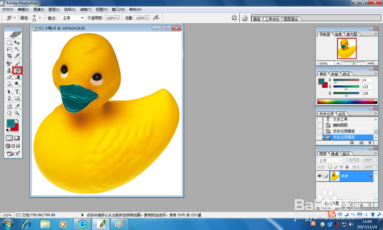Create new snapshot in History panel

click(361, 143)
